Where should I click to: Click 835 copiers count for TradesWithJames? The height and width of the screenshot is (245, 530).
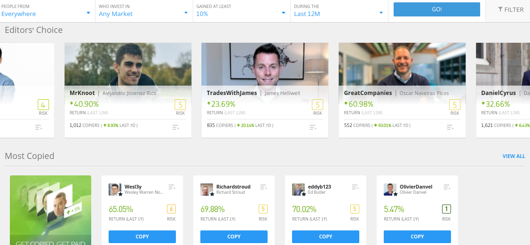[x=211, y=126]
